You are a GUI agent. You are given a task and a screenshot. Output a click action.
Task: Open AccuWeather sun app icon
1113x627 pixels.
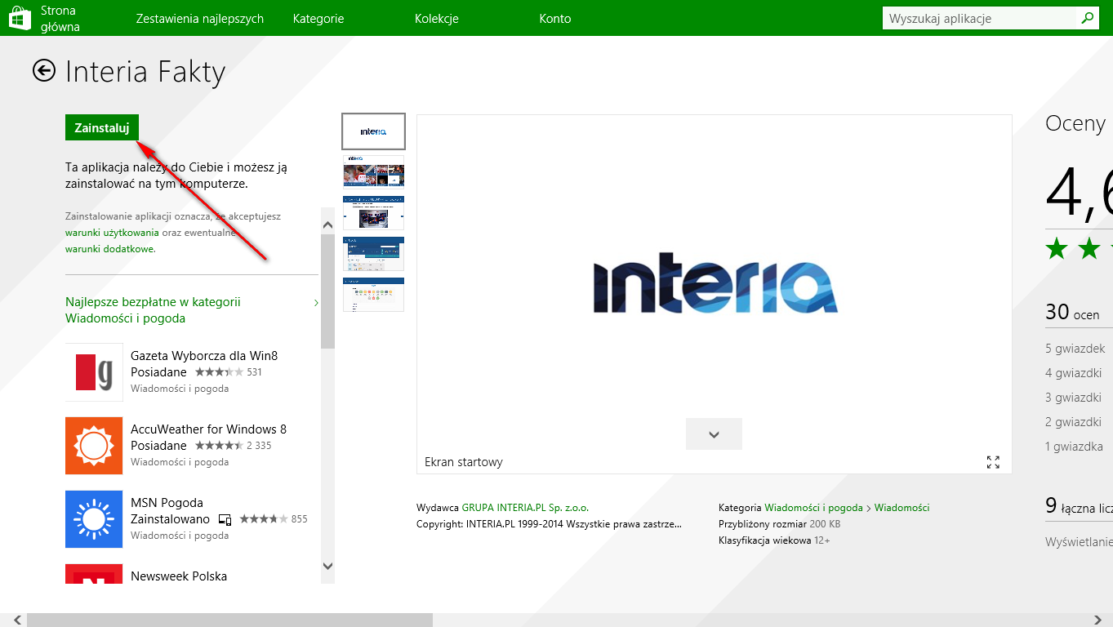pos(94,446)
